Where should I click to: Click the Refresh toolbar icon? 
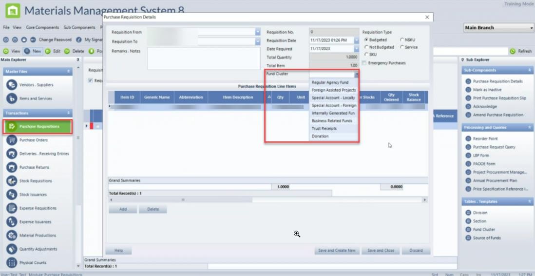coord(513,51)
